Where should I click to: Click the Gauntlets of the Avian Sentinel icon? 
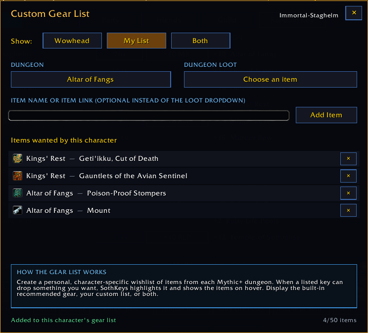[18, 176]
